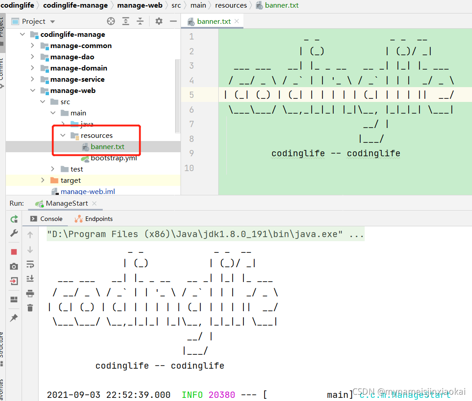This screenshot has height=401, width=472.
Task: Collapse the manage-web module
Action: [33, 90]
